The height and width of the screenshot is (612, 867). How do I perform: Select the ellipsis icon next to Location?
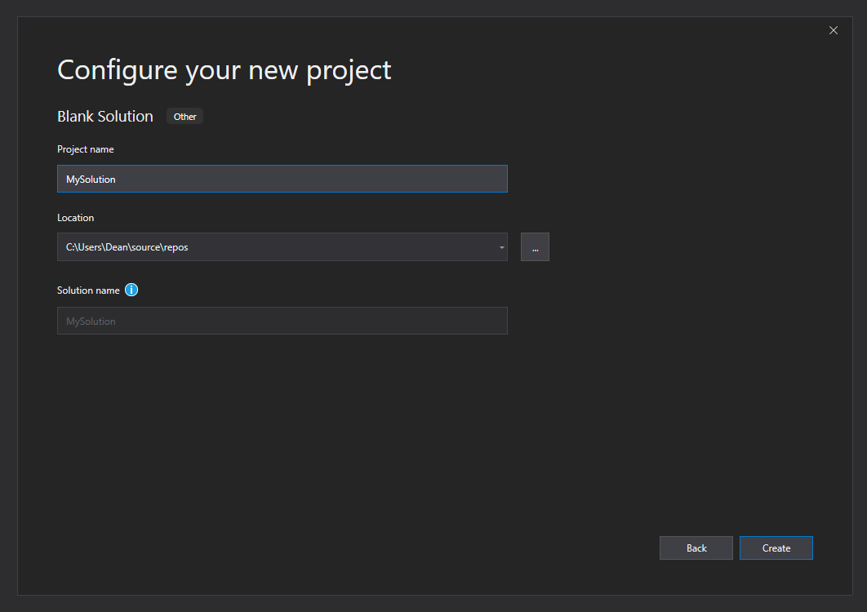coord(535,246)
